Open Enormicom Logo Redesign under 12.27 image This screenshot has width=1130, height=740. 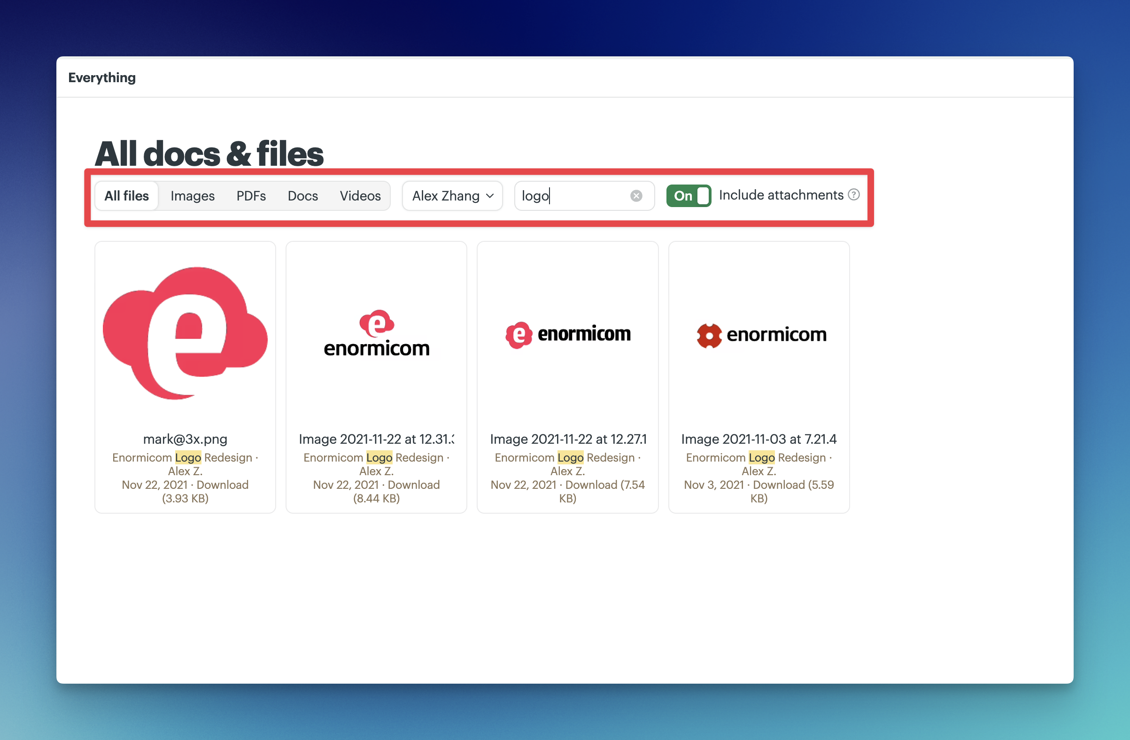click(x=565, y=458)
